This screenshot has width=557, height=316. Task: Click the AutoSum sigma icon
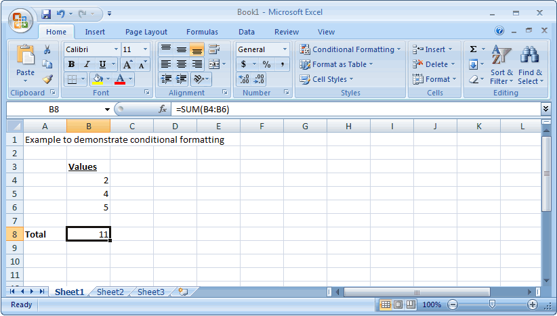(x=473, y=49)
